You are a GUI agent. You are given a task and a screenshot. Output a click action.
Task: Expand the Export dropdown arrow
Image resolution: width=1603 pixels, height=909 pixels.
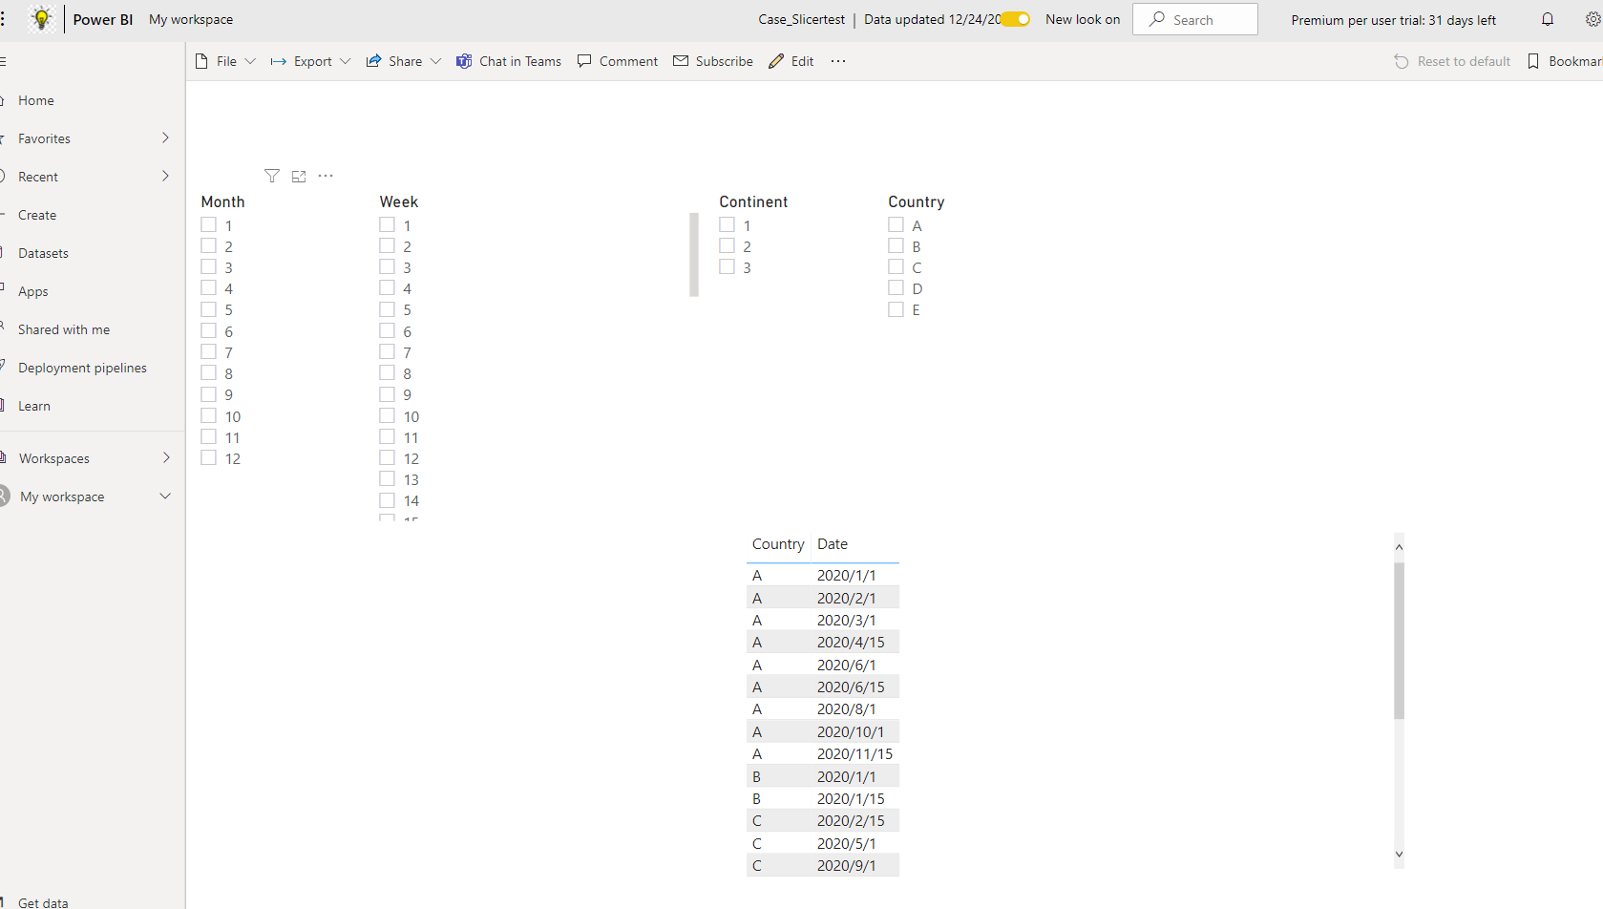coord(345,61)
